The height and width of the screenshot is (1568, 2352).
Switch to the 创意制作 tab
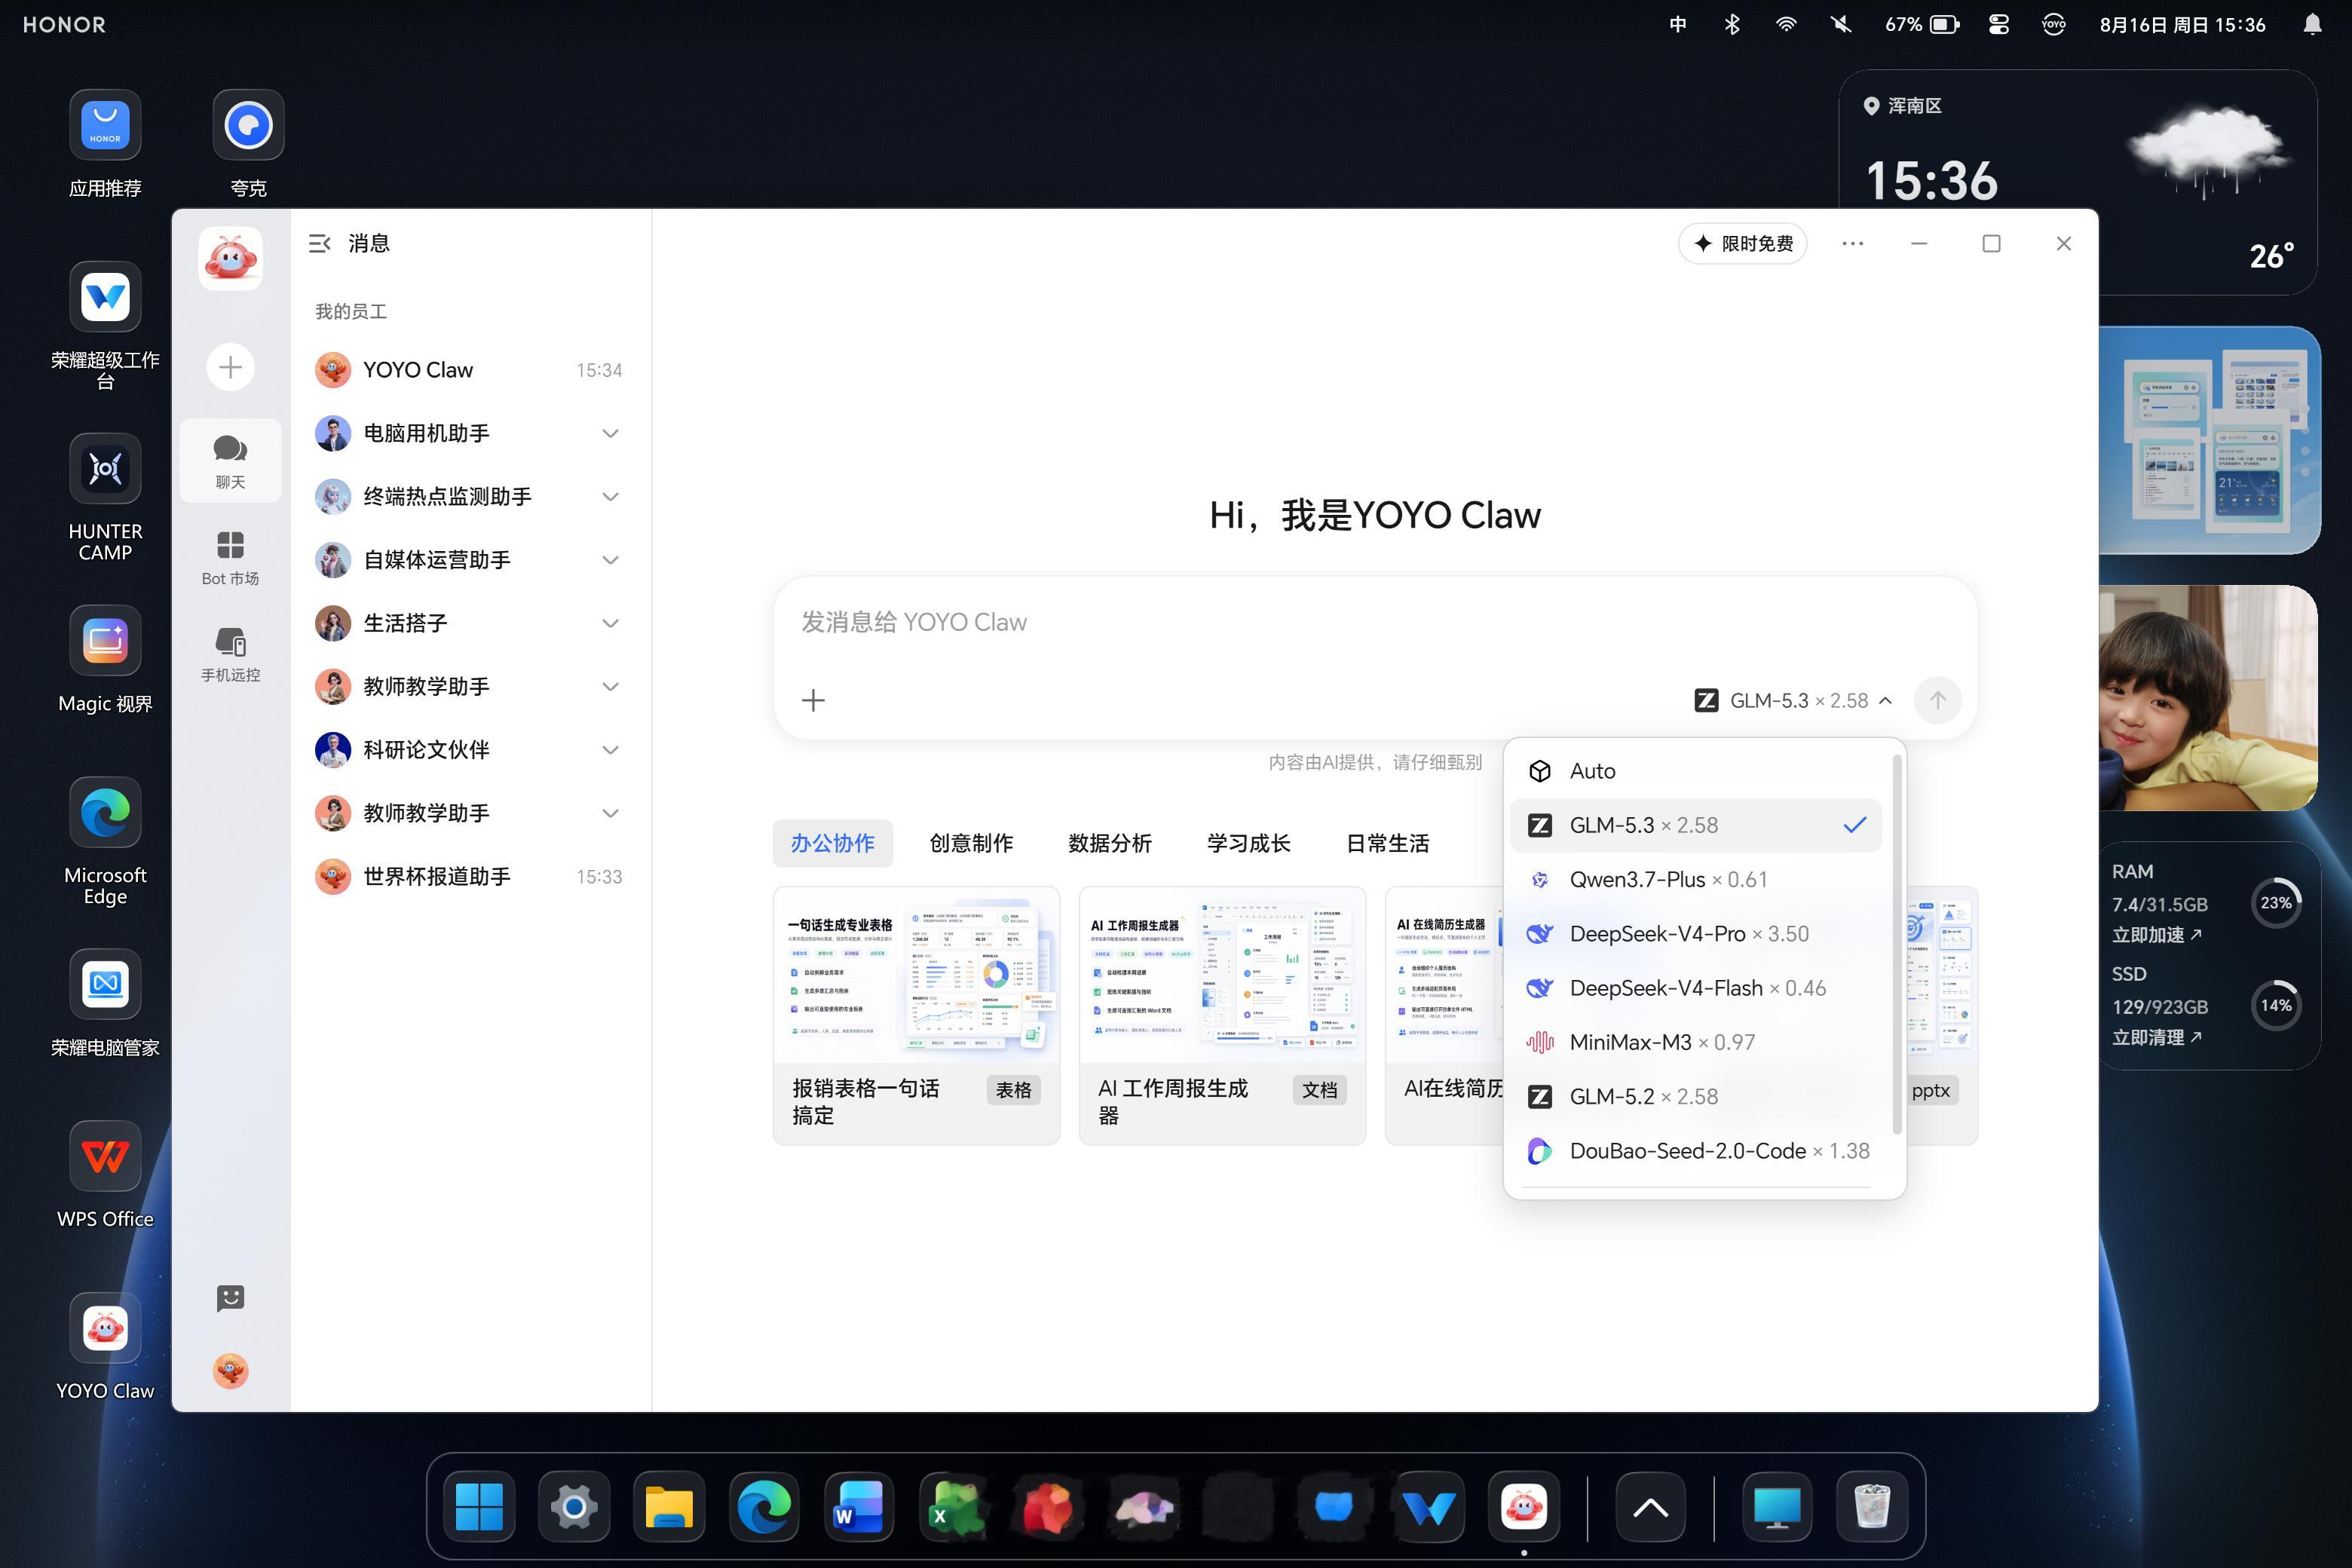point(971,843)
